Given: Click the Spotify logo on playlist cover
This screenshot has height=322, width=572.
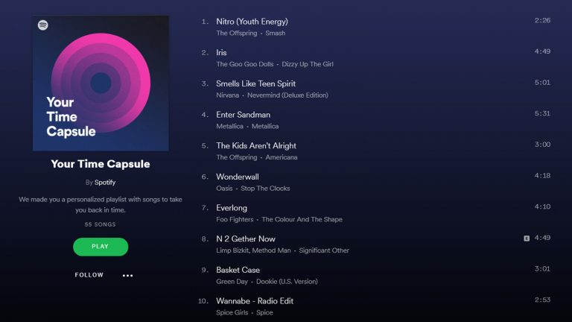Looking at the screenshot, I should pyautogui.click(x=43, y=25).
